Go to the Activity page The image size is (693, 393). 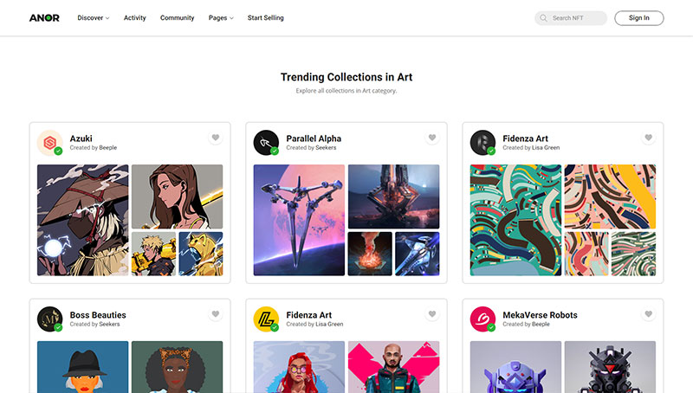(135, 18)
